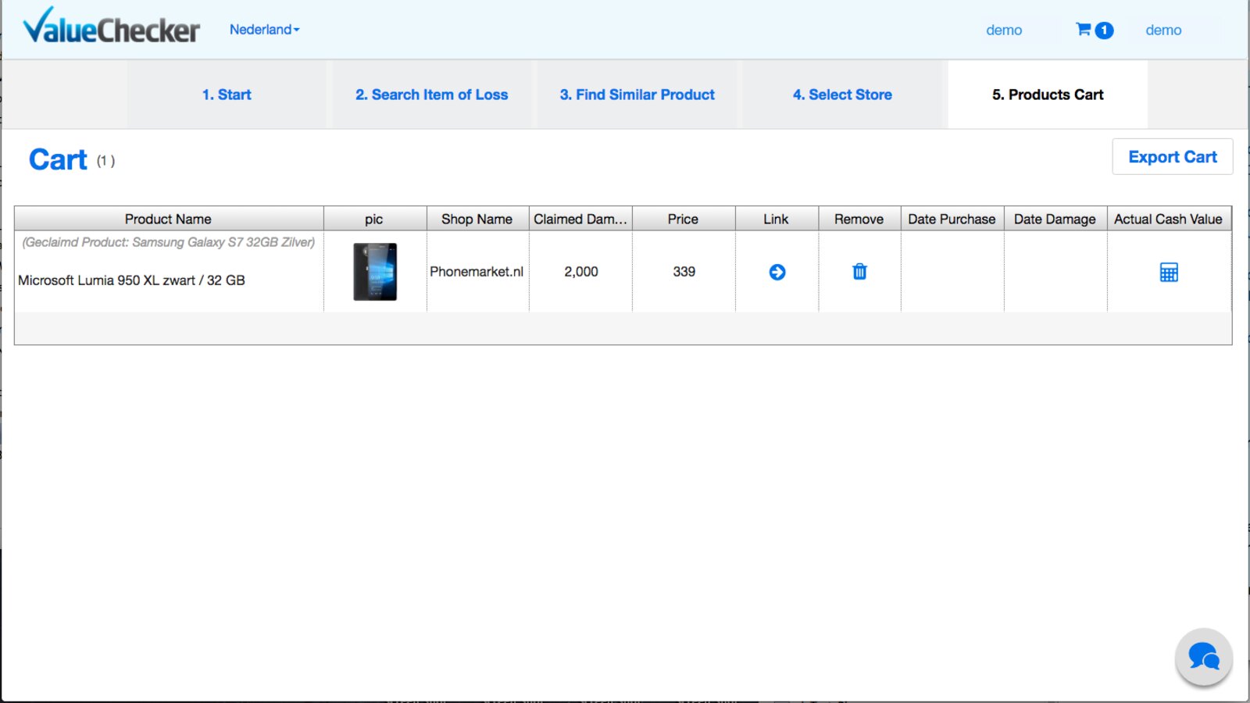Go to the 1. Start tab

pyautogui.click(x=227, y=95)
